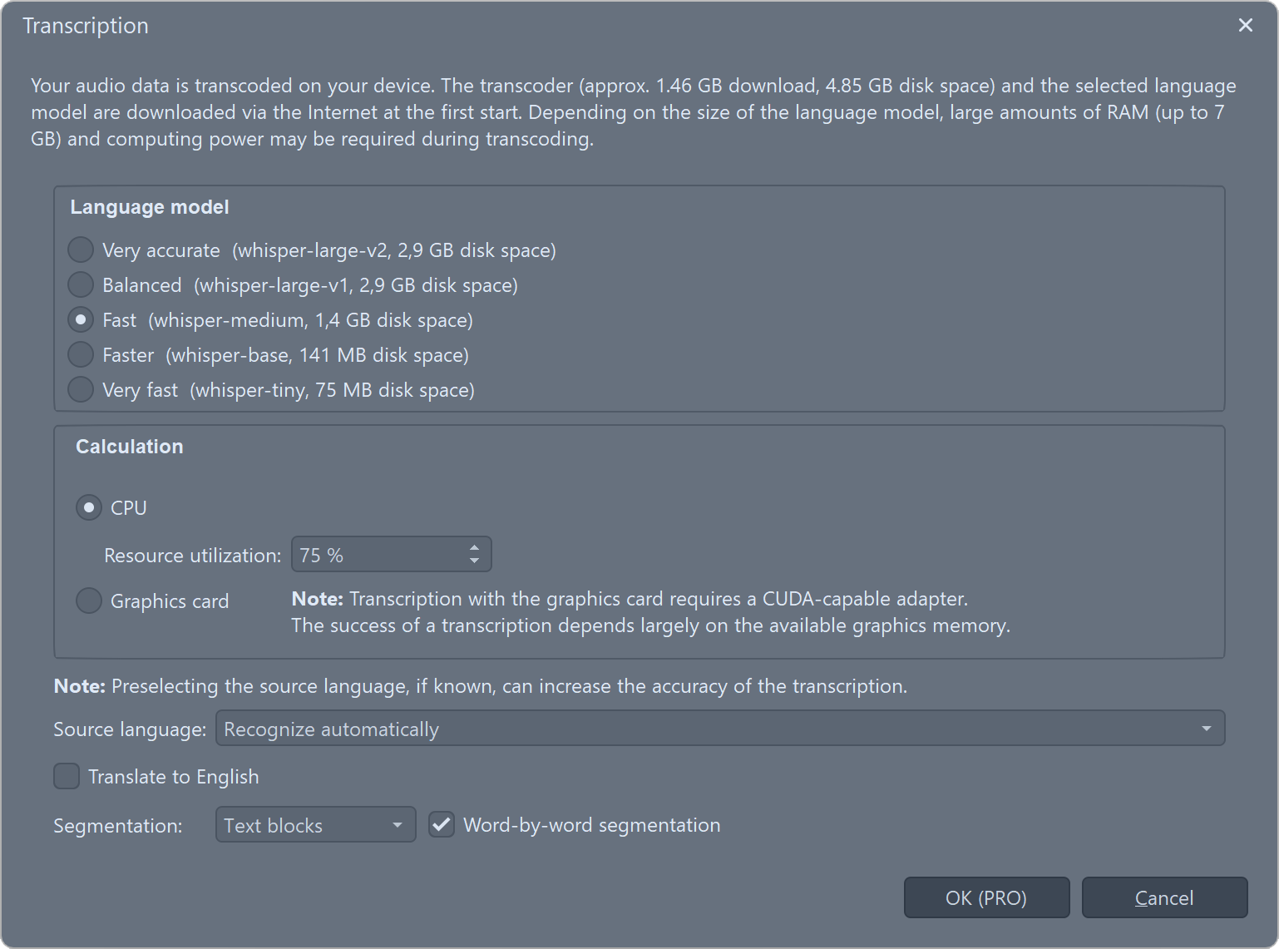Select the Very accurate language model
Image resolution: width=1279 pixels, height=949 pixels.
81,250
